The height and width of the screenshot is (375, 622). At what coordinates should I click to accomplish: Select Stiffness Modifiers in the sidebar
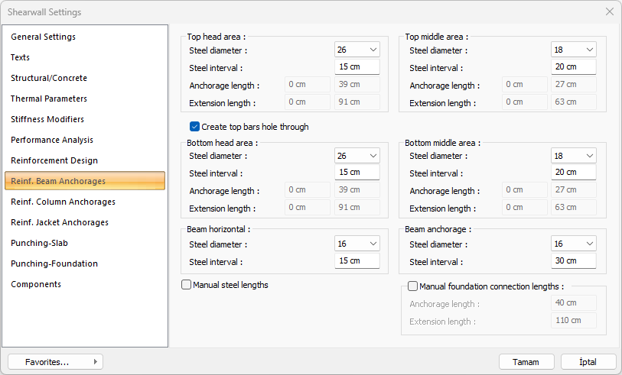pos(47,119)
